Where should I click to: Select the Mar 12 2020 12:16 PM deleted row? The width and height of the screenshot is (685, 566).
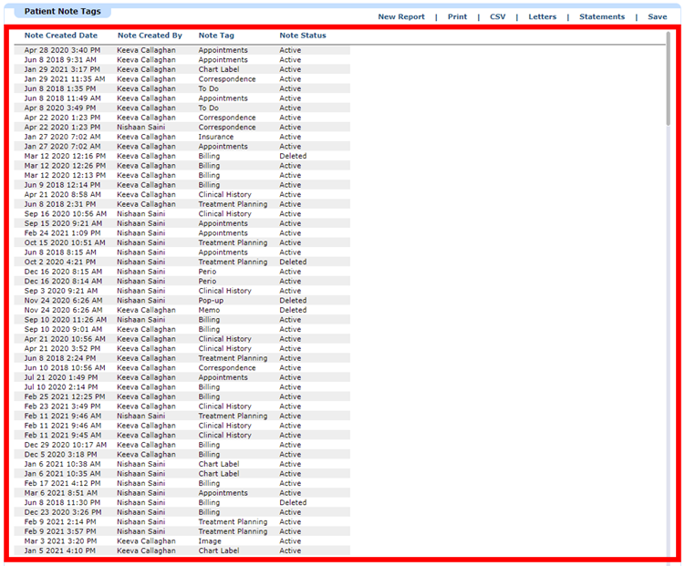[182, 156]
